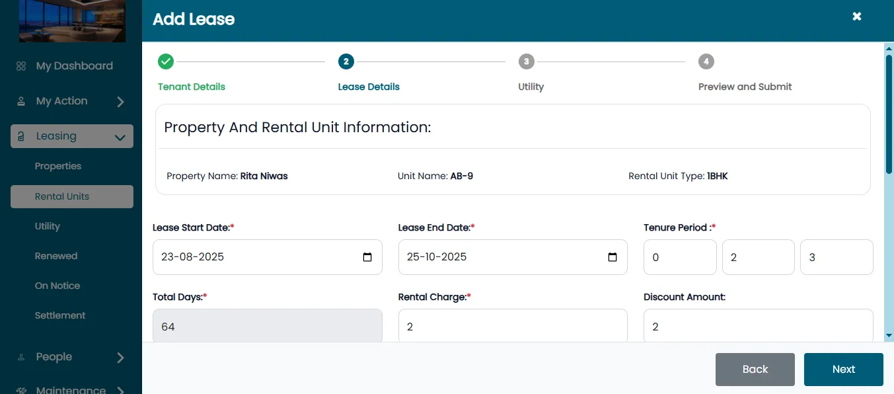Click the step 4 Preview circle
The width and height of the screenshot is (894, 394).
tap(706, 61)
